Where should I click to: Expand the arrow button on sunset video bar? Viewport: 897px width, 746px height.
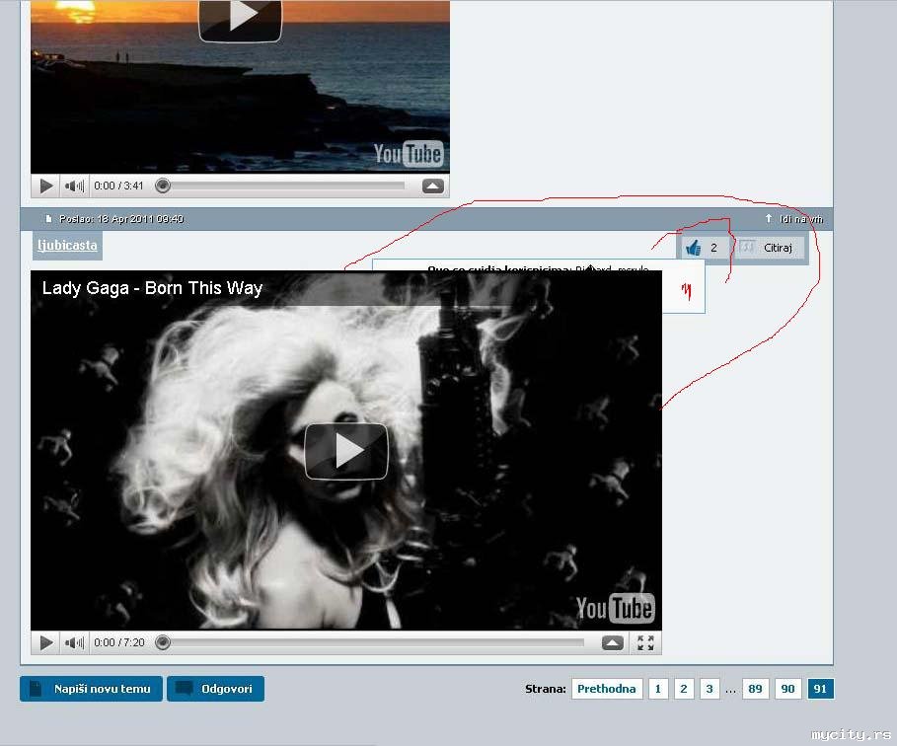(x=433, y=186)
